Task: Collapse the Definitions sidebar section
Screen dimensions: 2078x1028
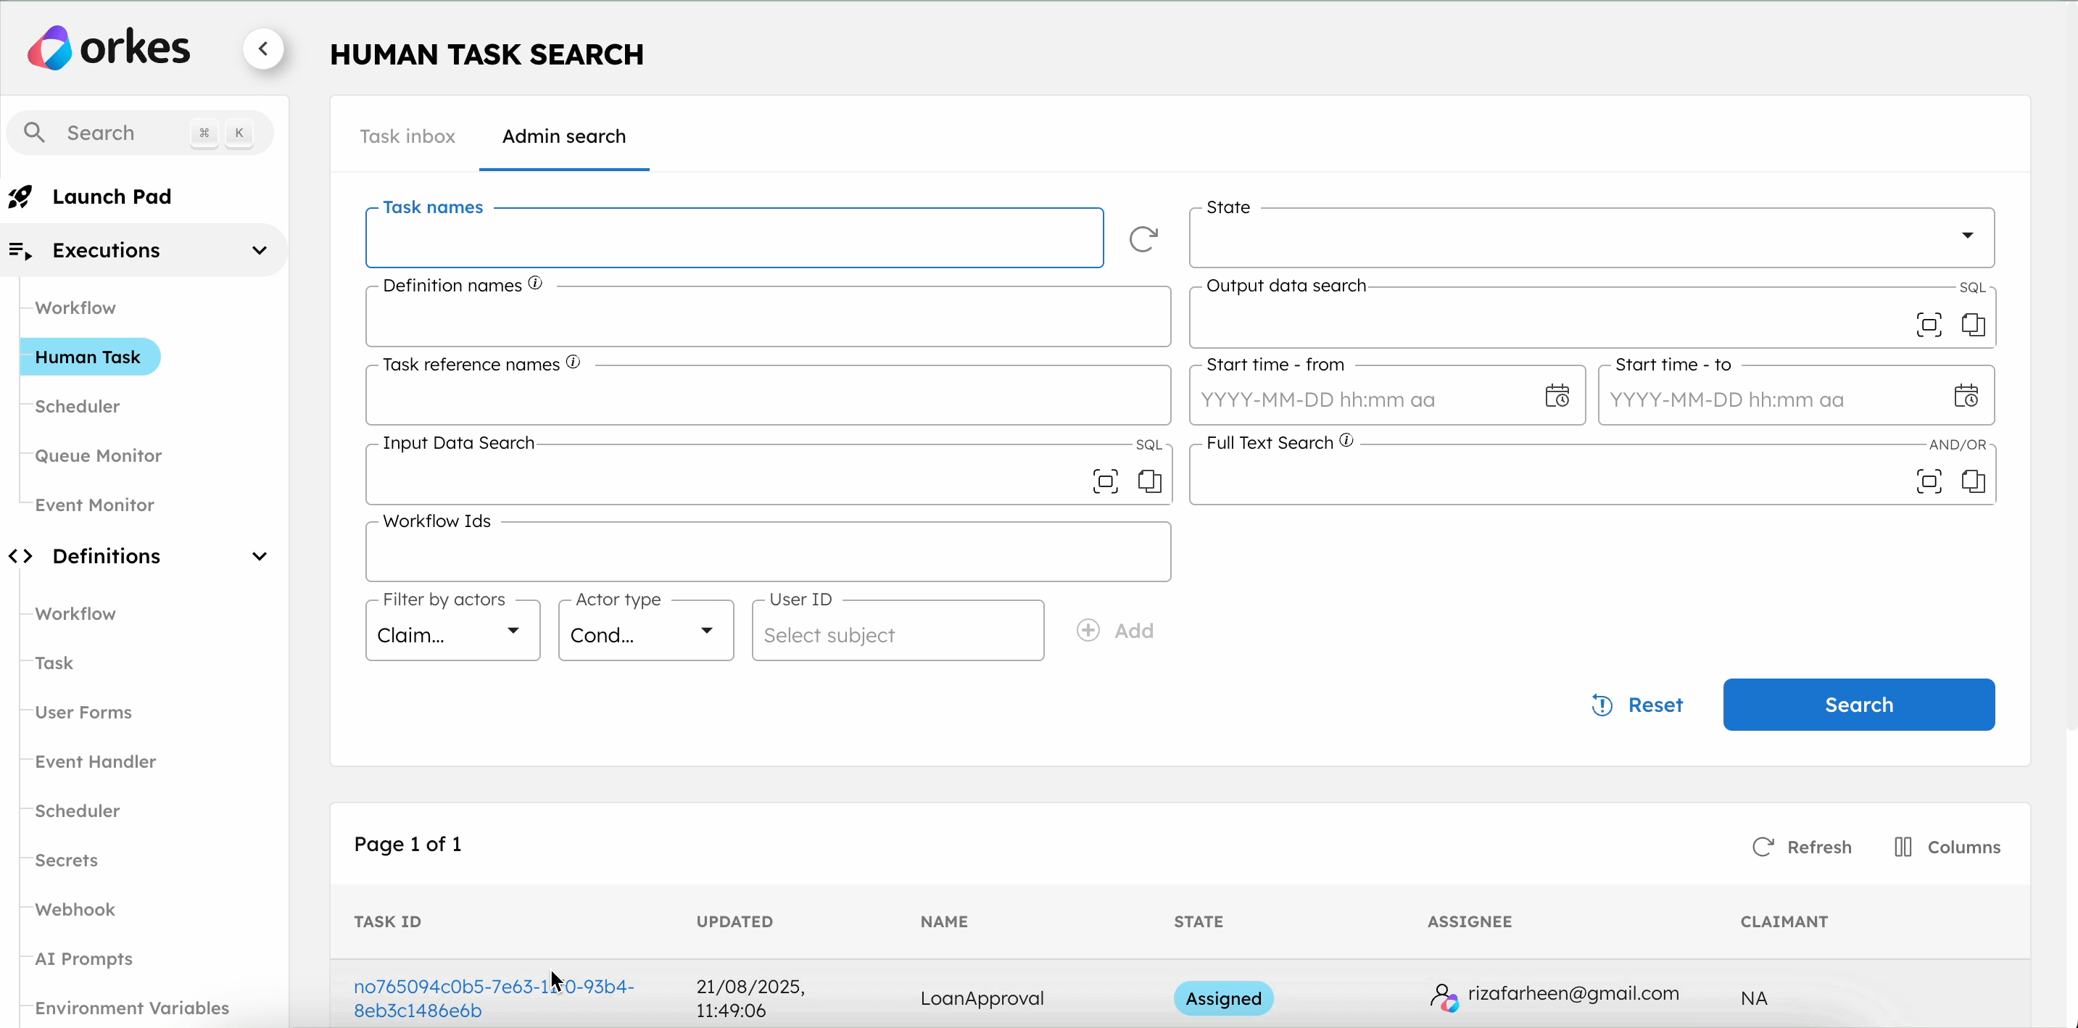Action: (259, 556)
